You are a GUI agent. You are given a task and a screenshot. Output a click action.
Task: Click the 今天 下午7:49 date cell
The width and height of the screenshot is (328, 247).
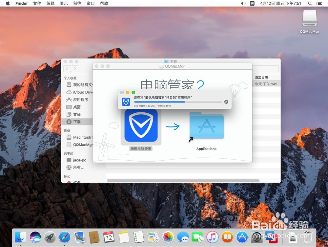pyautogui.click(x=266, y=84)
